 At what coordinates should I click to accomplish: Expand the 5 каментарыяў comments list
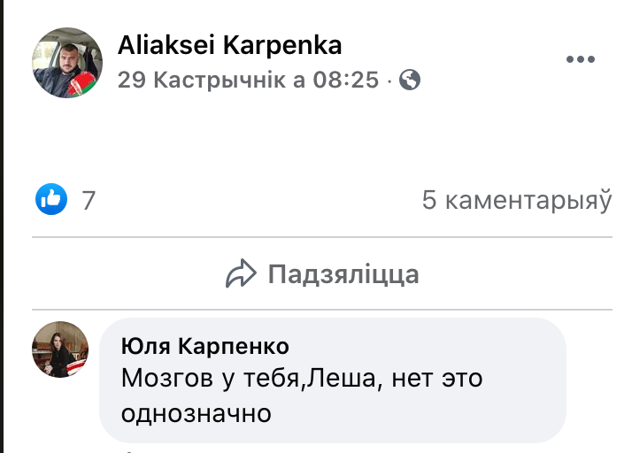tap(516, 201)
